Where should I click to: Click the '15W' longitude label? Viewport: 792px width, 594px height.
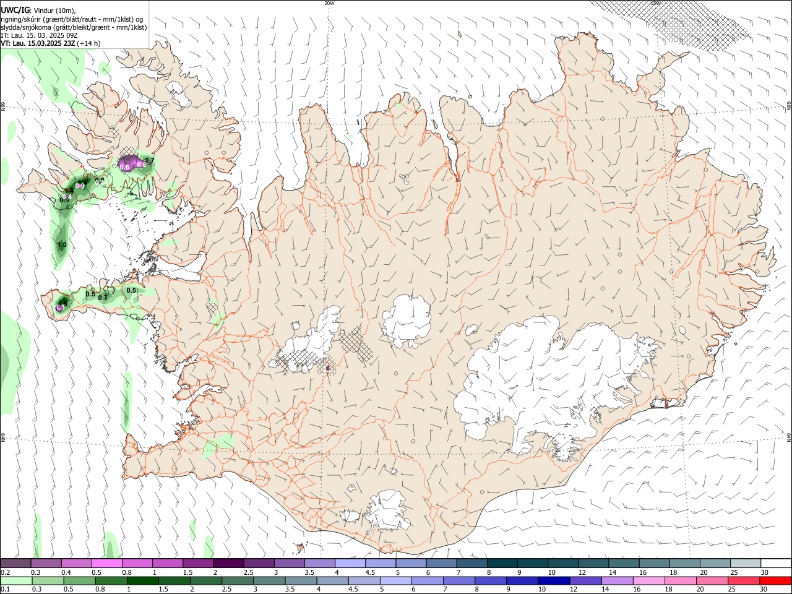[x=655, y=3]
